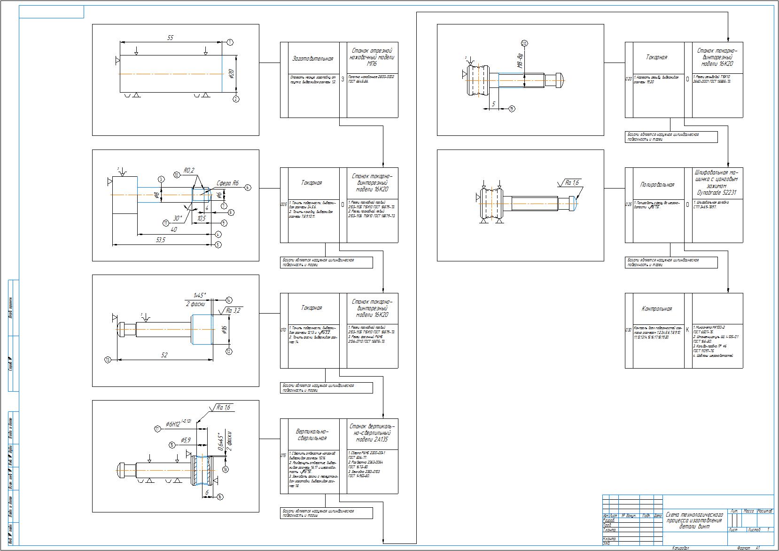This screenshot has width=779, height=551.
Task: Click the 'Полировальная' operation title
Action: pos(657,185)
